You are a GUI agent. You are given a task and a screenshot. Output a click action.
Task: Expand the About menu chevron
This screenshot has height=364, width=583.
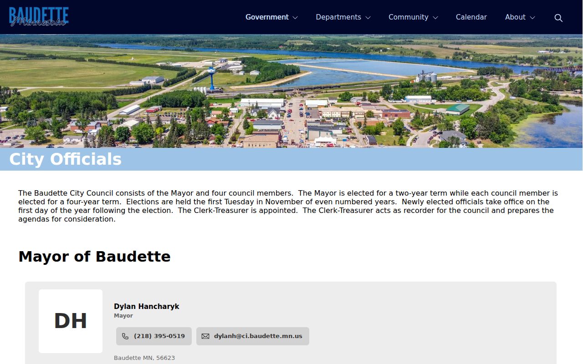pos(532,18)
